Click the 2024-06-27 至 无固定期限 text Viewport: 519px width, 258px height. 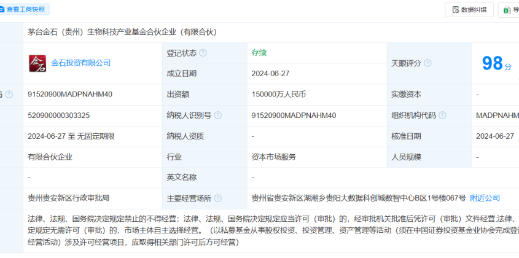(71, 136)
